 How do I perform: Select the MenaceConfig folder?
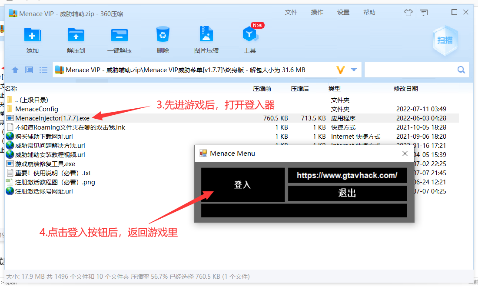click(x=37, y=109)
